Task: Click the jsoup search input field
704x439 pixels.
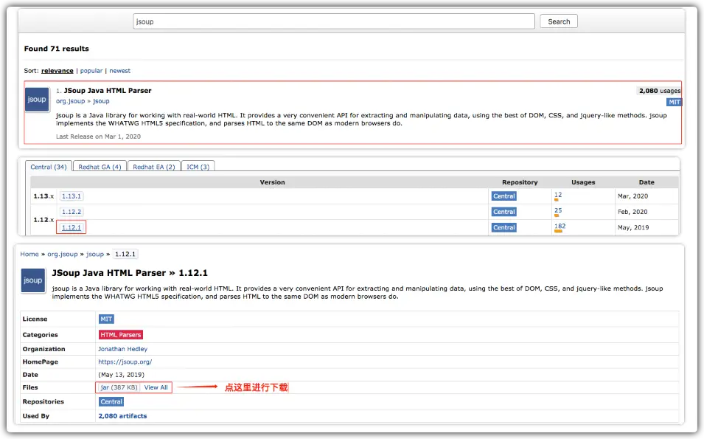Action: [x=334, y=21]
